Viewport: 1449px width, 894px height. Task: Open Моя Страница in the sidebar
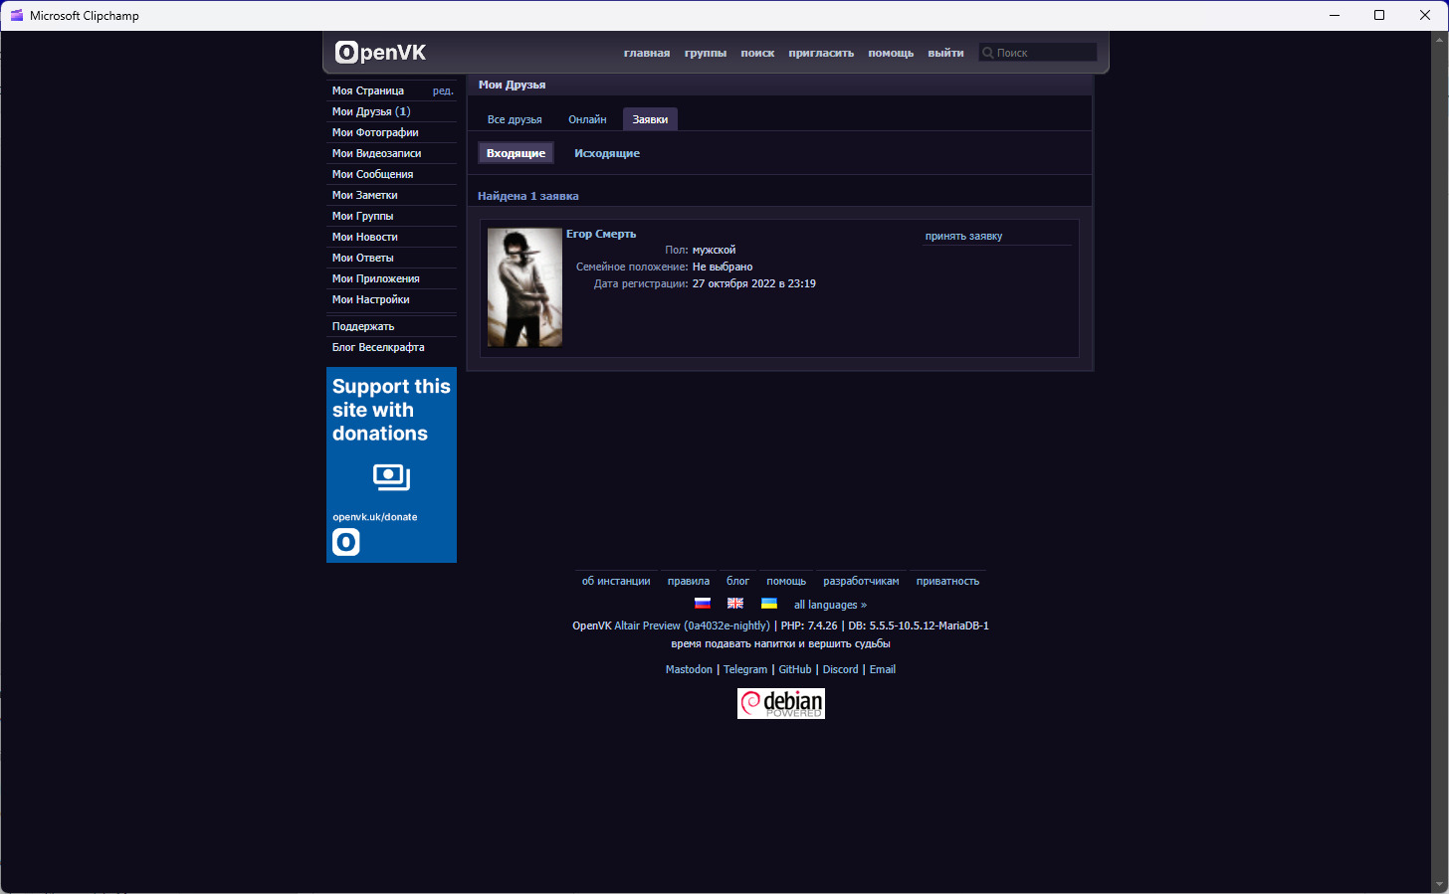point(368,90)
